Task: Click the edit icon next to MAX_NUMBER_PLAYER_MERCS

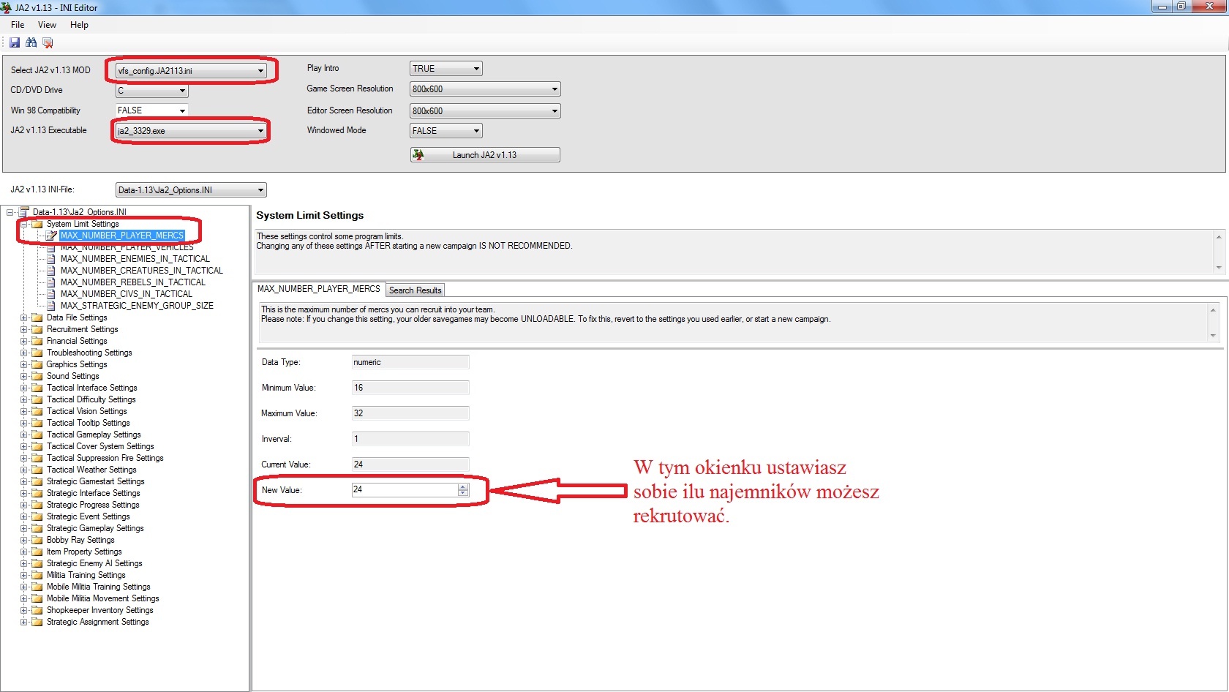Action: pos(51,236)
